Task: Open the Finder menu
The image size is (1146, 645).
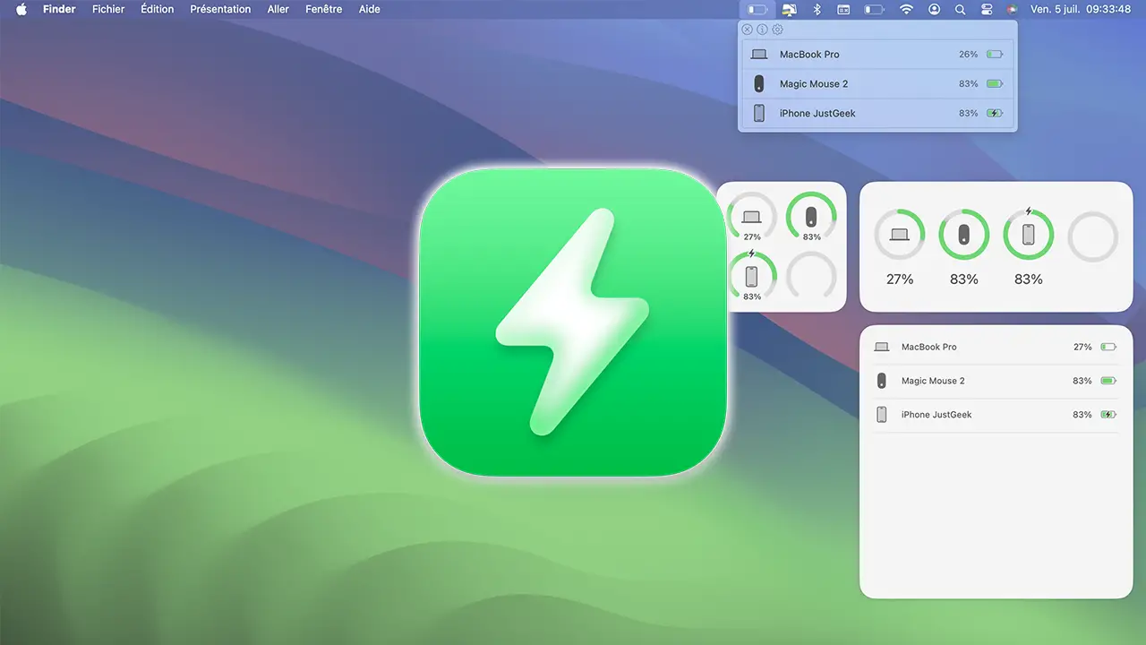Action: (59, 9)
